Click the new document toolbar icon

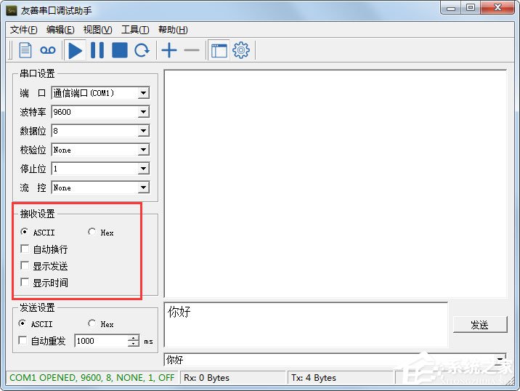pos(25,50)
